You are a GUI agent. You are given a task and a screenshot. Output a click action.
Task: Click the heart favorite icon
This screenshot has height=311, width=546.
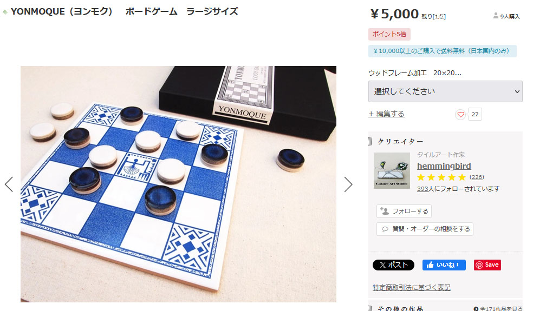pos(460,115)
